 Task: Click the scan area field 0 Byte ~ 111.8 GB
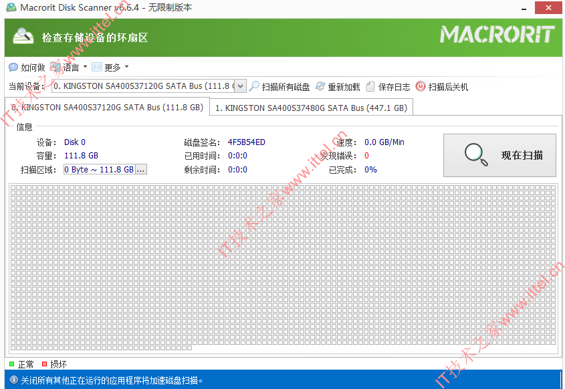click(99, 169)
